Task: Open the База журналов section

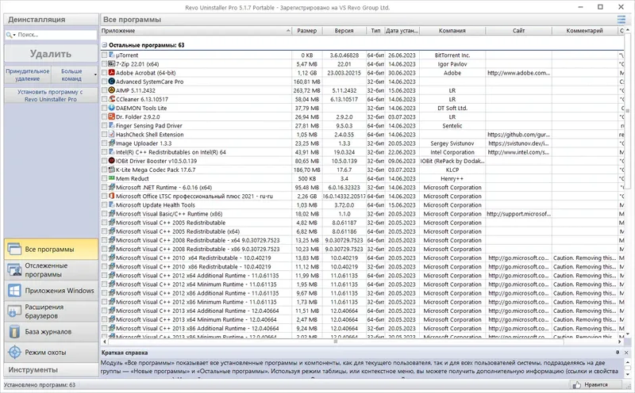Action: [51, 331]
